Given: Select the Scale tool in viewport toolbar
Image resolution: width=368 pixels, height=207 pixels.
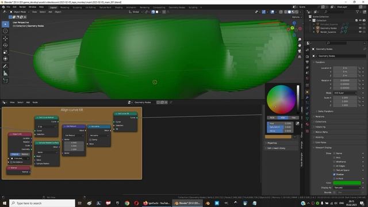Looking at the screenshot, I should click(5, 52).
